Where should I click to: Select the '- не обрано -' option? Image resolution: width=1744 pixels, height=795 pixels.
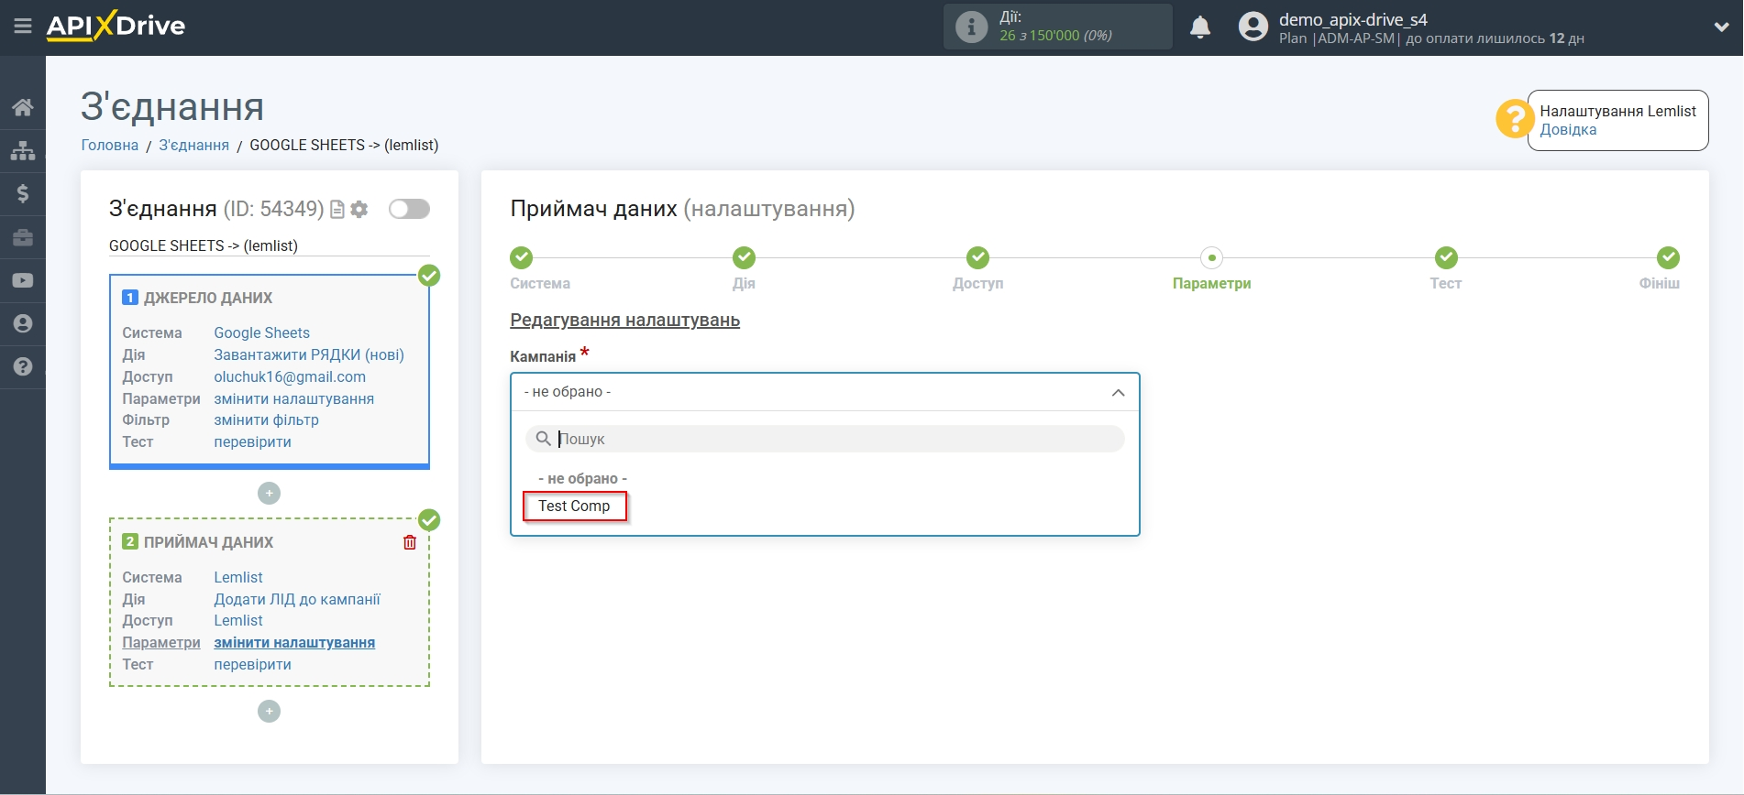[582, 479]
